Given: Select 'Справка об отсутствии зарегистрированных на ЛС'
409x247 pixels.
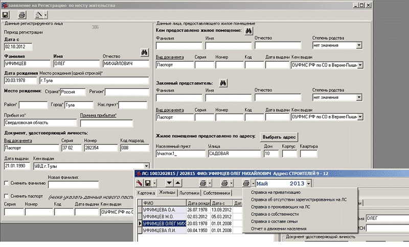Looking at the screenshot, I should click(x=300, y=200).
